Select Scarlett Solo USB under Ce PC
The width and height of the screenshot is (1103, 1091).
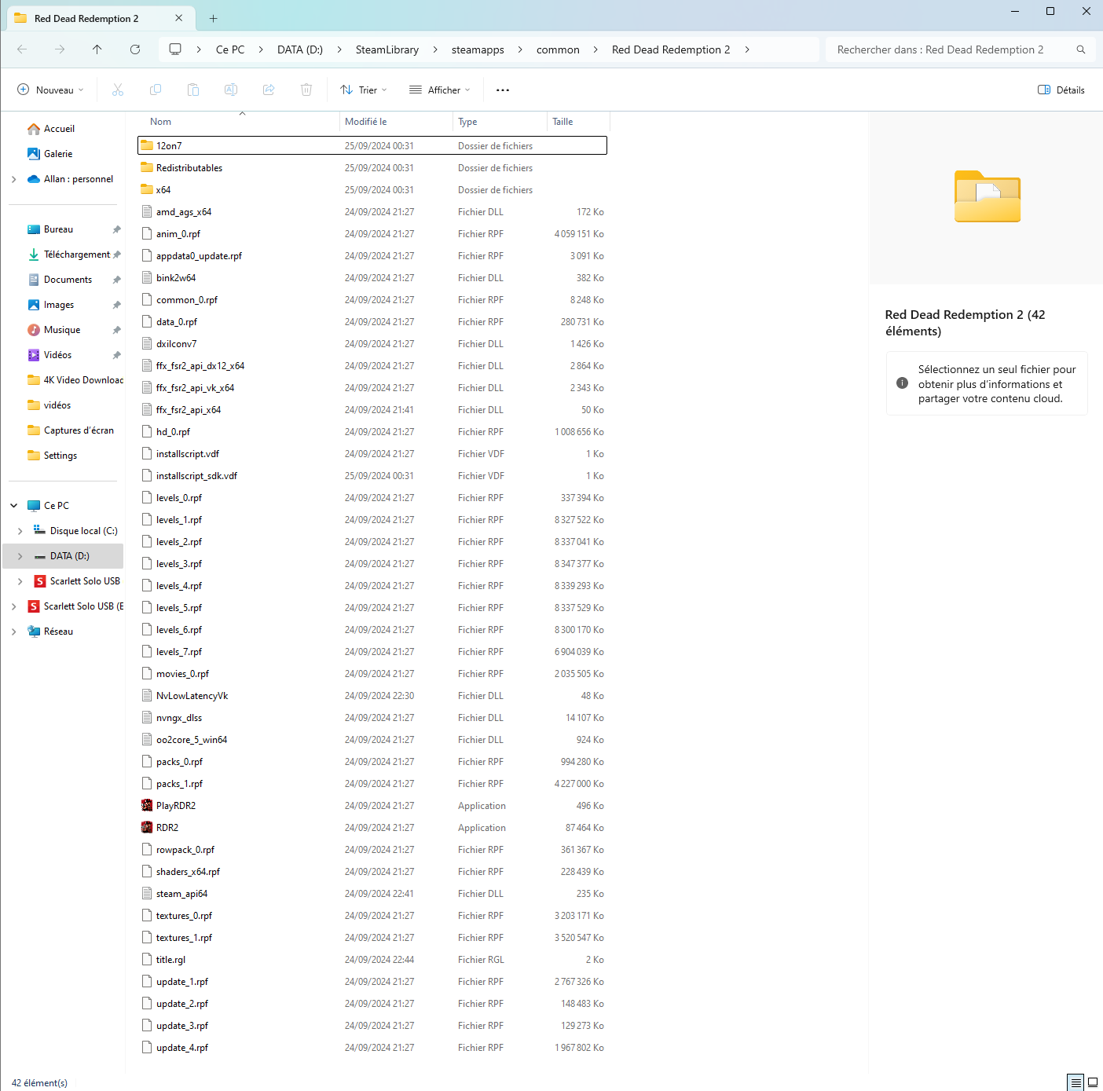77,581
